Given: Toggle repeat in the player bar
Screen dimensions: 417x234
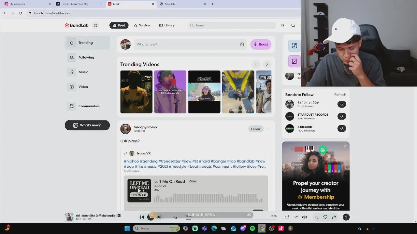Looking at the screenshot, I should (x=287, y=217).
